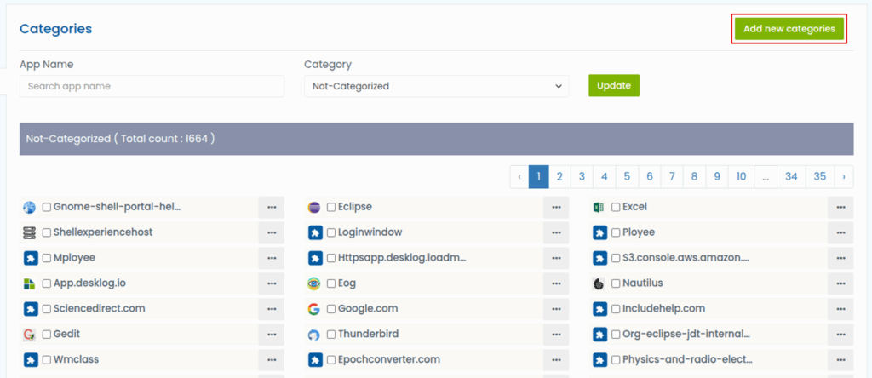The image size is (872, 378).
Task: Focus the Search app name field
Action: [x=152, y=86]
